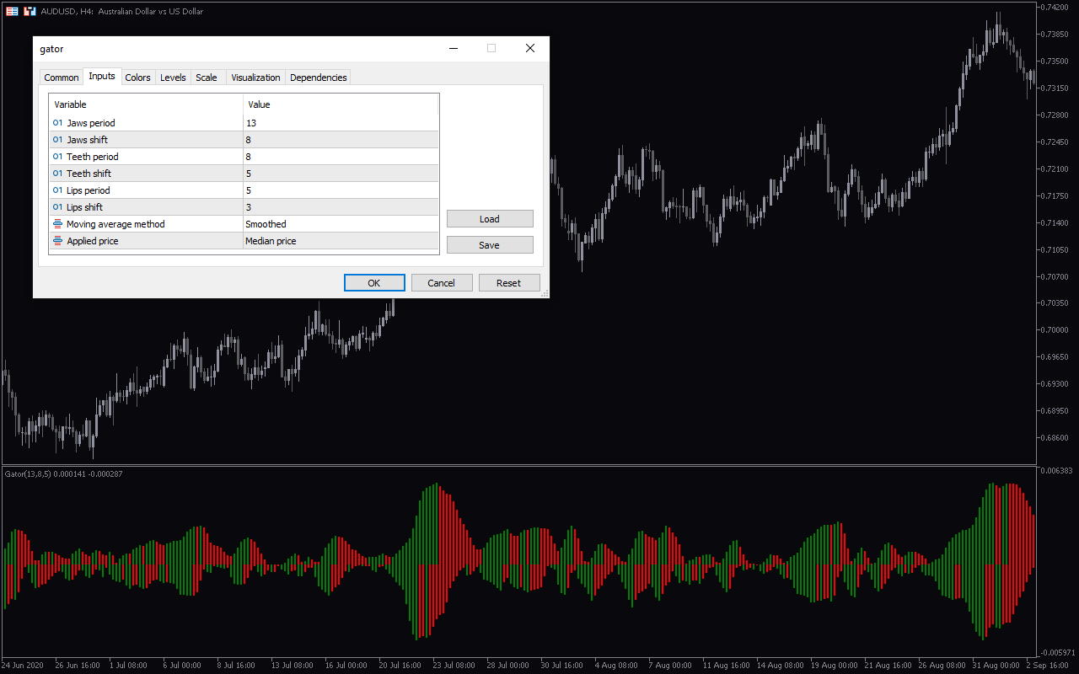Select the Jaws period row label
Screen dimensions: 1079x674
coord(91,123)
